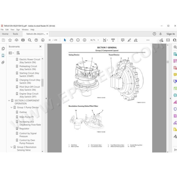Screen dimensions: 177x177
Task: Zoom in with plus icon
Action: click(x=84, y=40)
